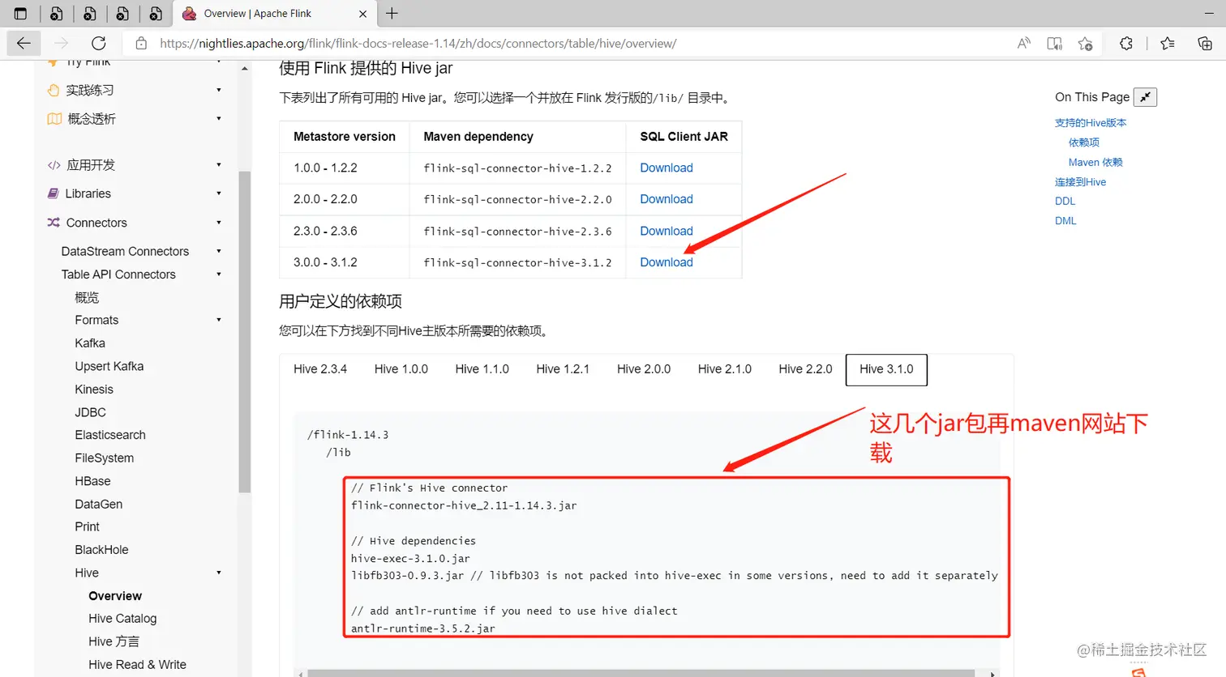Image resolution: width=1226 pixels, height=677 pixels.
Task: Open the BlackHole connector page
Action: [x=101, y=550]
